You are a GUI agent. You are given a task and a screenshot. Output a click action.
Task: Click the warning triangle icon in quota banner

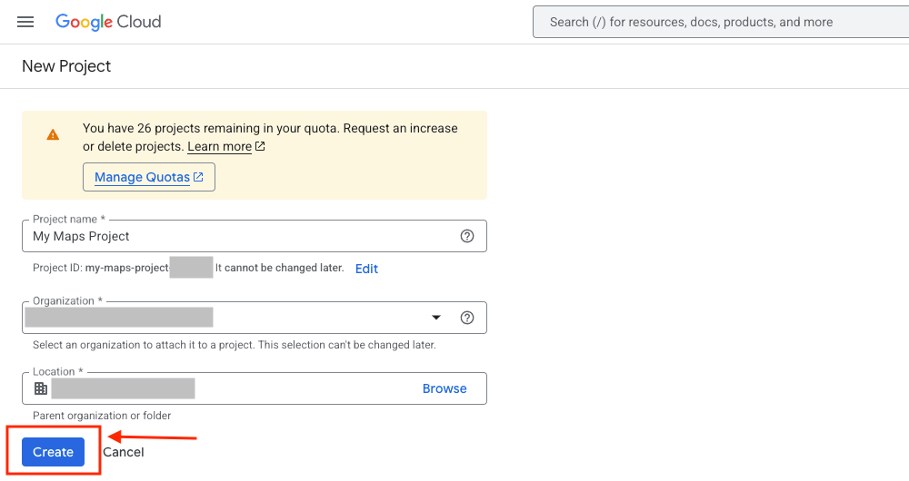click(x=53, y=135)
